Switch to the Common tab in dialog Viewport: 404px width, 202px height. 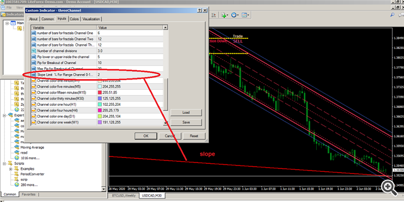(47, 19)
